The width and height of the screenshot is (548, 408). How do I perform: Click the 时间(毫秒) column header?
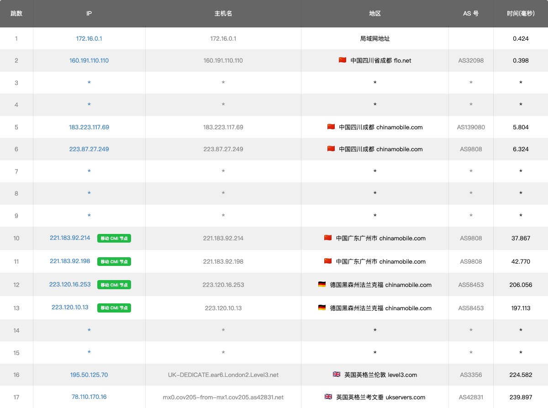(x=520, y=14)
